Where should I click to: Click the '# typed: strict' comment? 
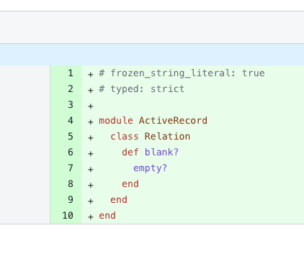point(142,89)
